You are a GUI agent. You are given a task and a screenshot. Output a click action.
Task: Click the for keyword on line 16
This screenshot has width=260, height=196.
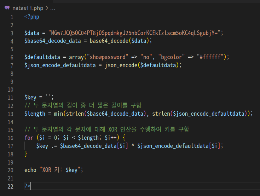coord(29,138)
